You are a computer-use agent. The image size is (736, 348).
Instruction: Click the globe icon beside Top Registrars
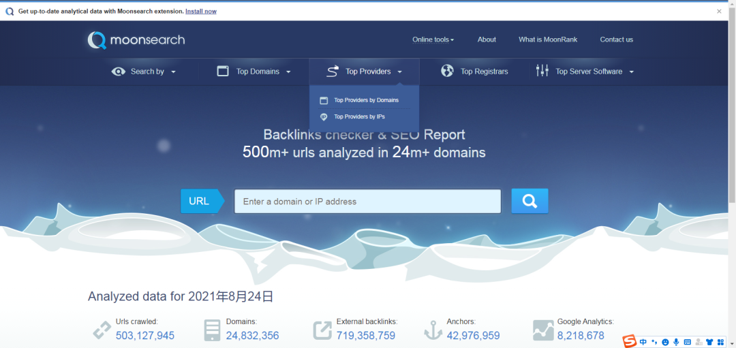[447, 72]
